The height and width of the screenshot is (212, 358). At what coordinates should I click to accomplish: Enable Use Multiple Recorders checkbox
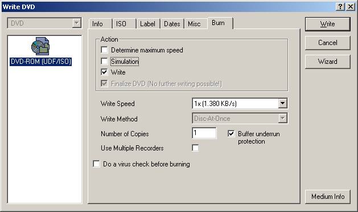point(195,148)
